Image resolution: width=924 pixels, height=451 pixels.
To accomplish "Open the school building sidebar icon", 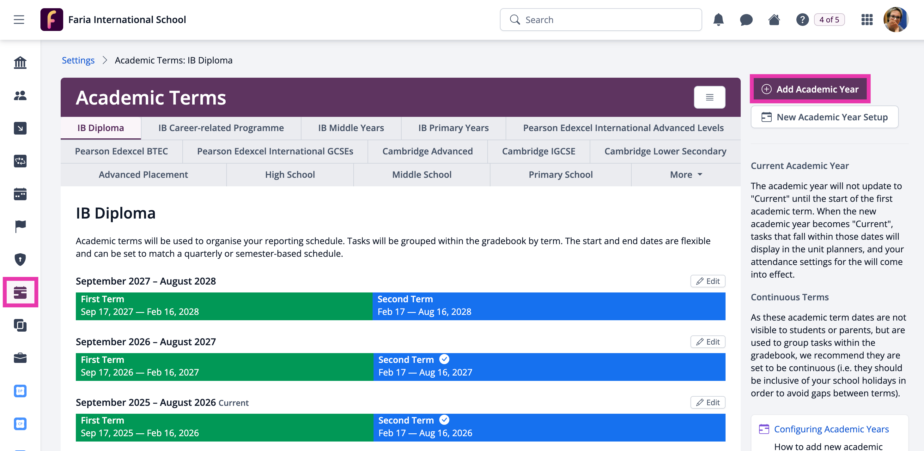I will (20, 63).
